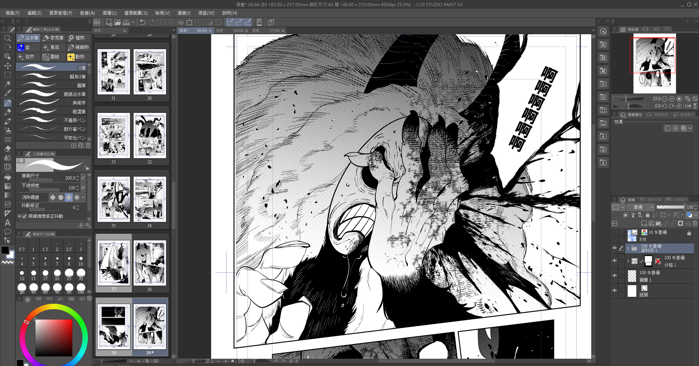
Task: Expand 根據速度修正抖動 plus options
Action: click(19, 216)
